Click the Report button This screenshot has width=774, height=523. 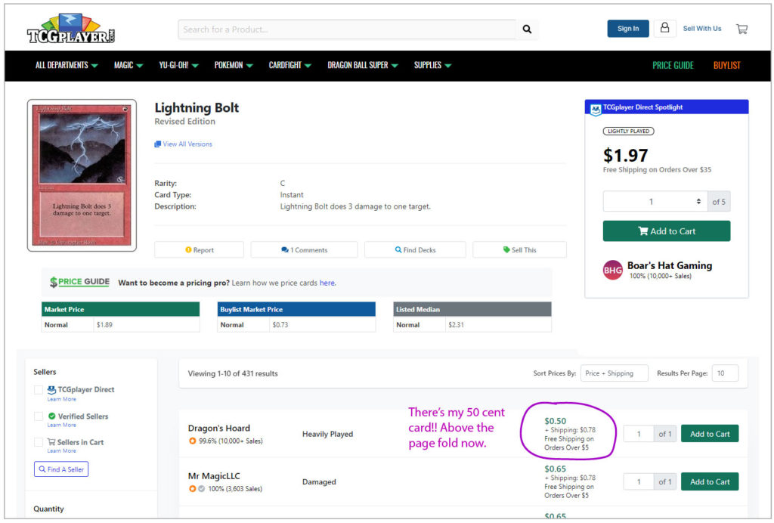199,249
